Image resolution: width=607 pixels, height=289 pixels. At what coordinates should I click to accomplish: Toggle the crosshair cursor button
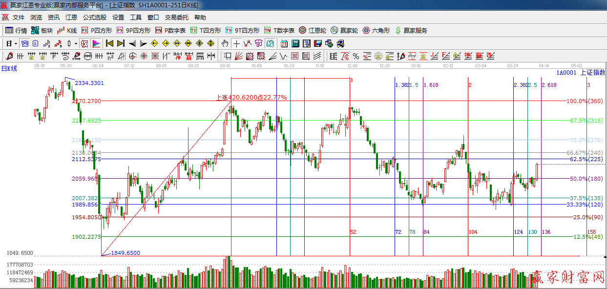coord(236,43)
